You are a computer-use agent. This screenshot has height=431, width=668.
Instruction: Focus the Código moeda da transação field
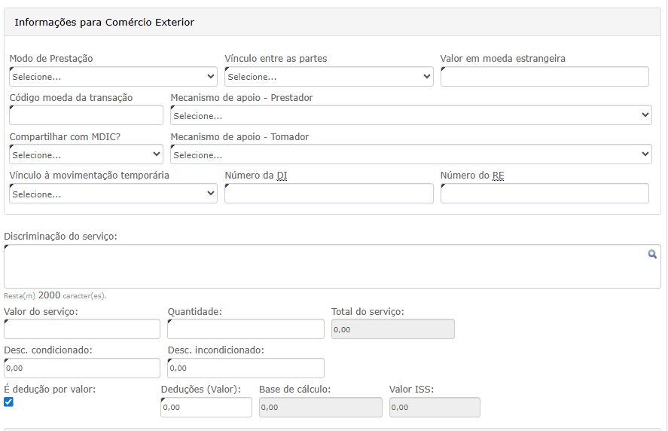point(86,115)
